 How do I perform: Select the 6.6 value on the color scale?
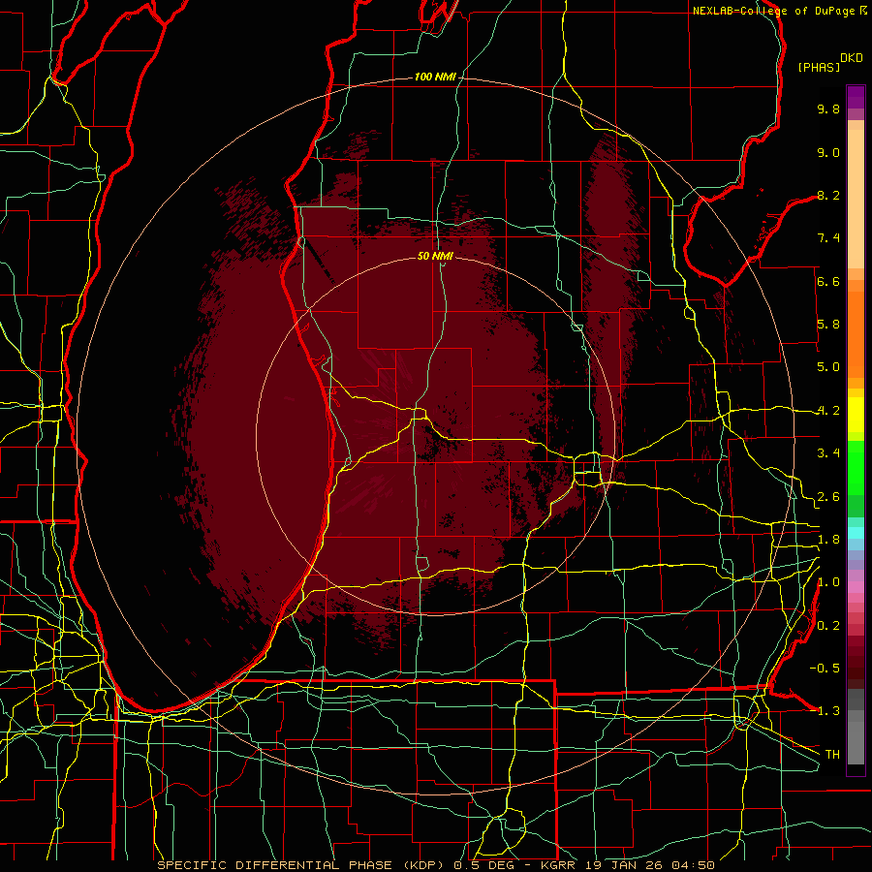[x=828, y=281]
